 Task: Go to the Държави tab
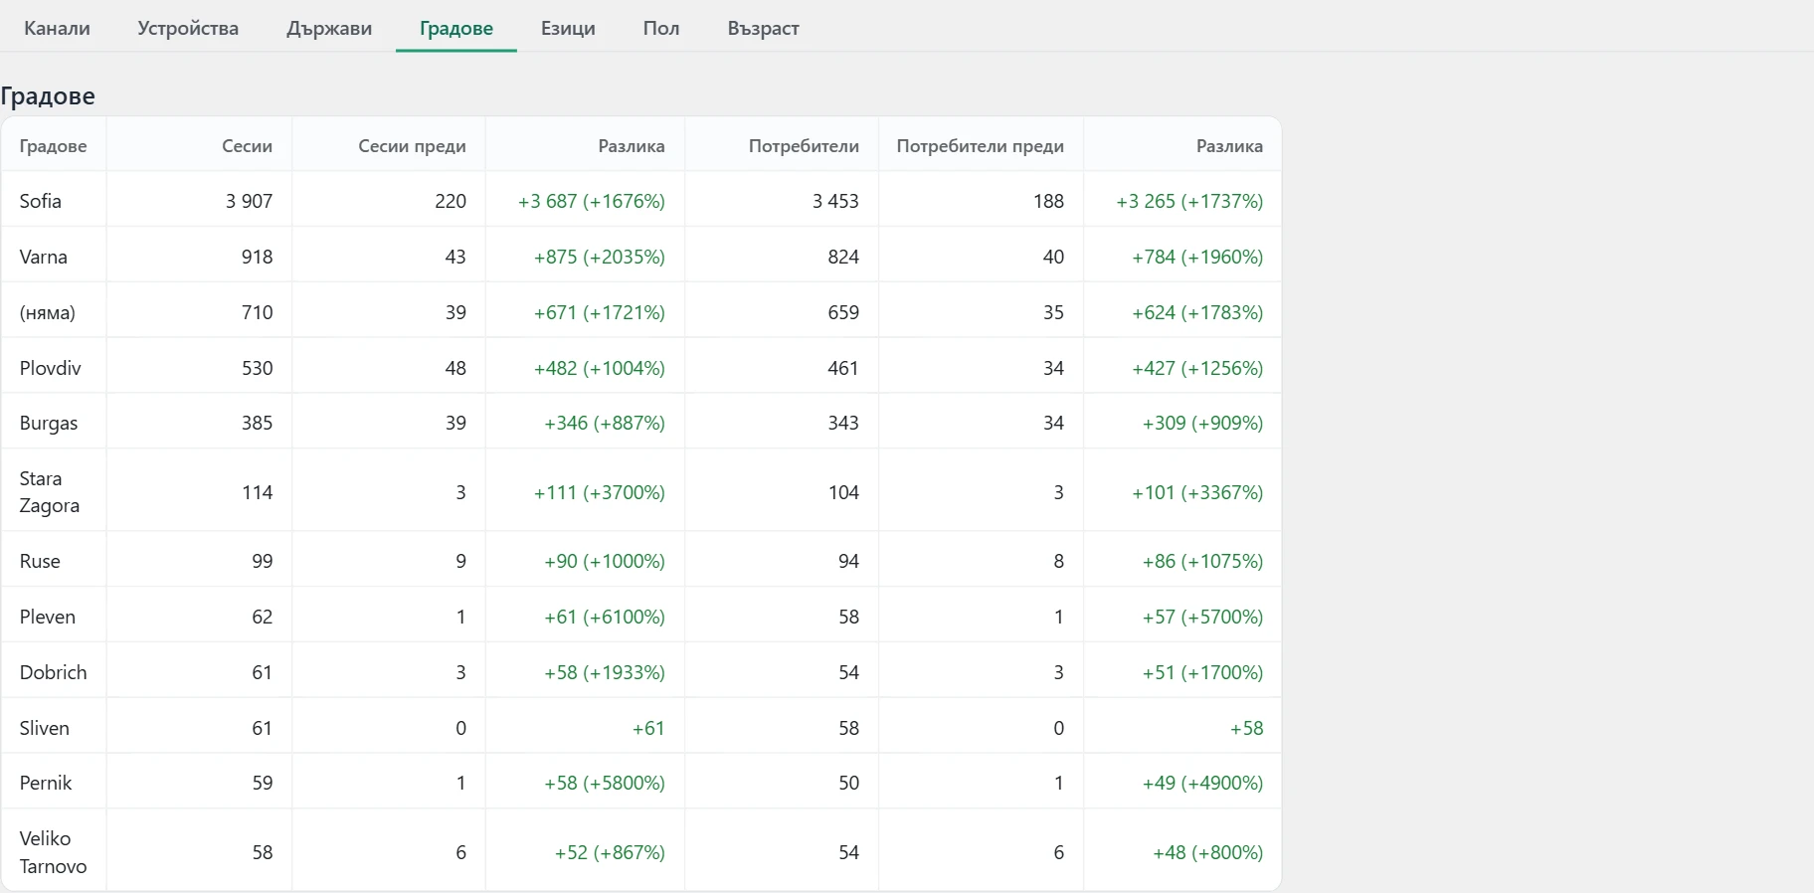329,28
